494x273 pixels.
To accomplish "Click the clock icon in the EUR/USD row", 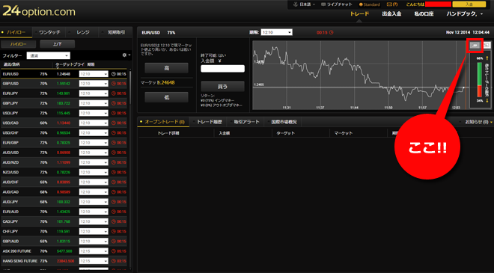I will (x=114, y=74).
